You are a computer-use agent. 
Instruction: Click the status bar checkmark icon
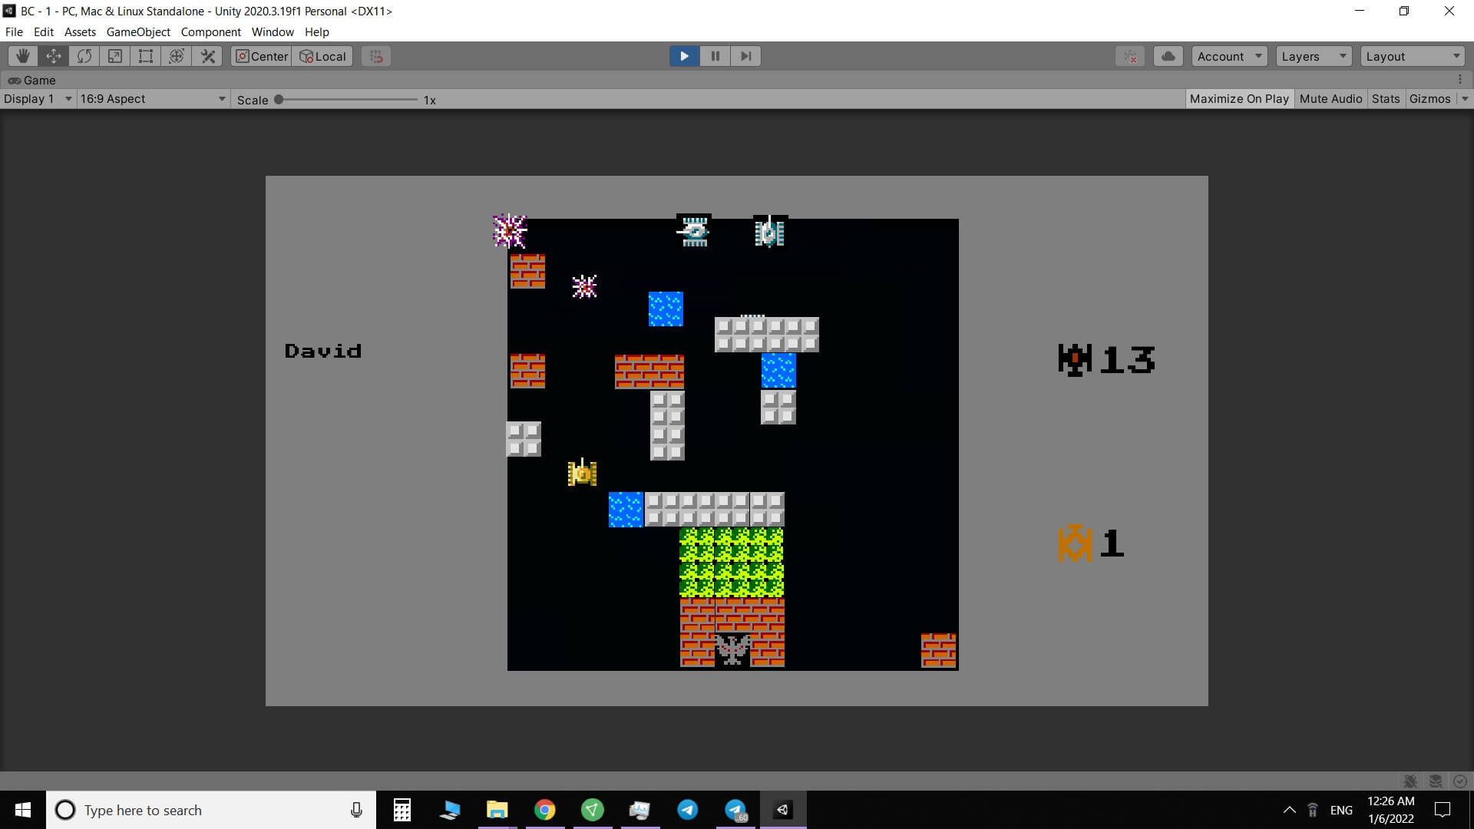[x=1460, y=781]
